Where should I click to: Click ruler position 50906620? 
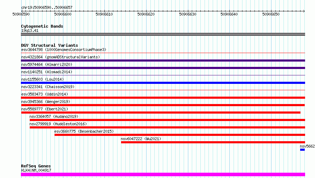146,14
